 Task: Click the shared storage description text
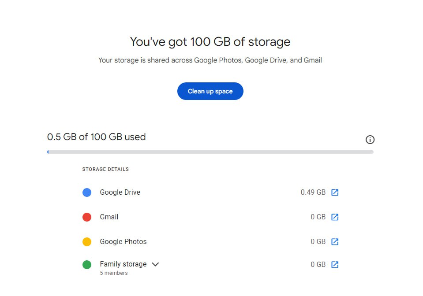[x=210, y=60]
